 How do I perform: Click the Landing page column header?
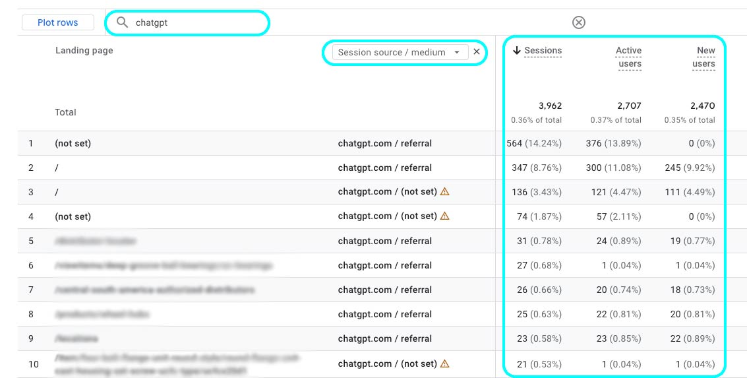pos(84,51)
